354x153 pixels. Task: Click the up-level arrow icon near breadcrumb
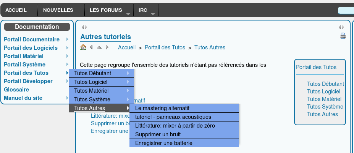pyautogui.click(x=99, y=47)
